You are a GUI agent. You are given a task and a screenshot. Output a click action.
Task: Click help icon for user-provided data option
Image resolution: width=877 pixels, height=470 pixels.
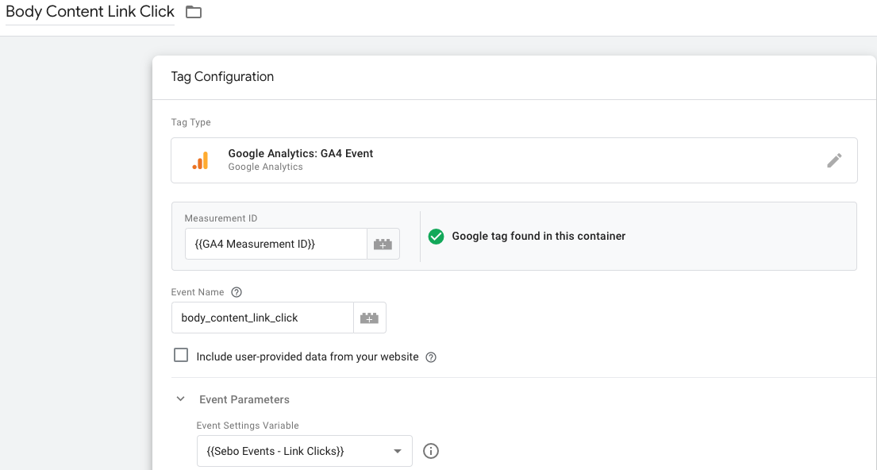(x=431, y=357)
